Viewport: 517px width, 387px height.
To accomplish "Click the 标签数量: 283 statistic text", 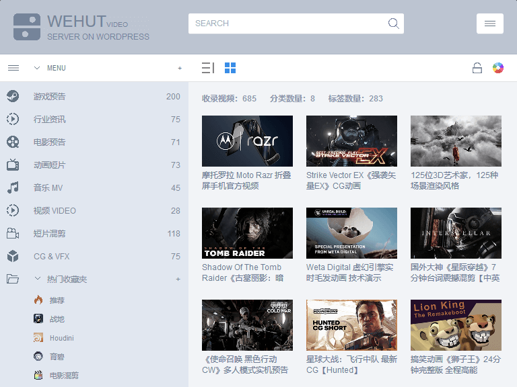I will (x=355, y=98).
